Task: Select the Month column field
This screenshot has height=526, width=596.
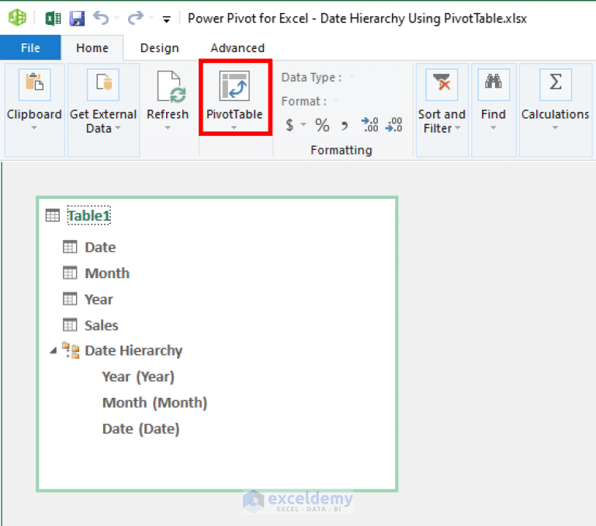Action: coord(107,273)
